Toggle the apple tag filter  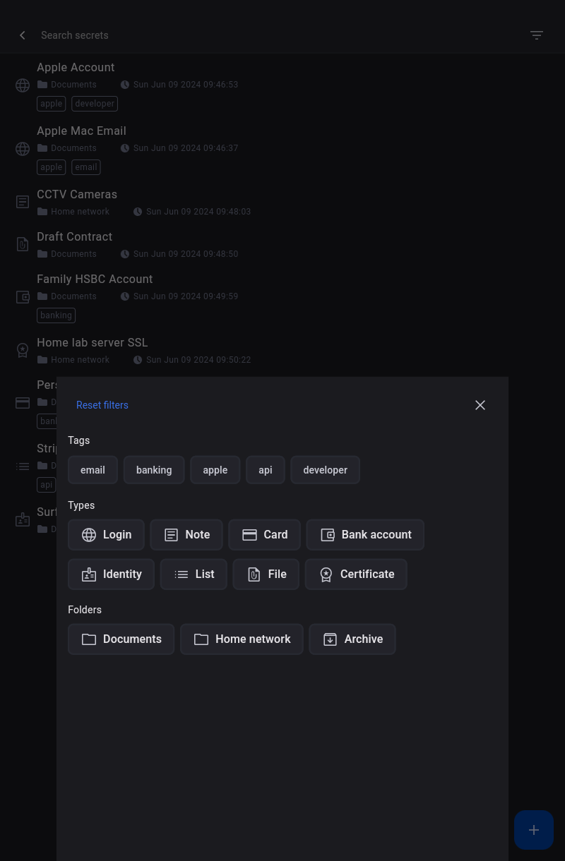coord(215,470)
